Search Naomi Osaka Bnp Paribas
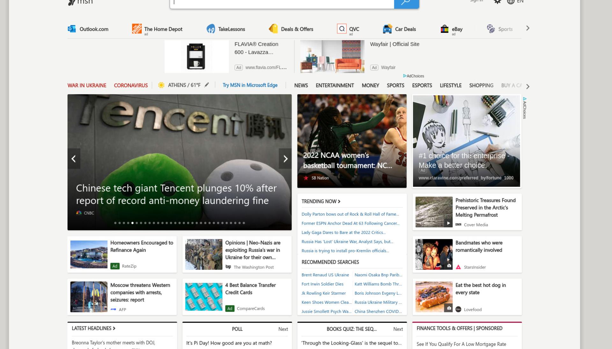The height and width of the screenshot is (349, 612). pos(378,275)
